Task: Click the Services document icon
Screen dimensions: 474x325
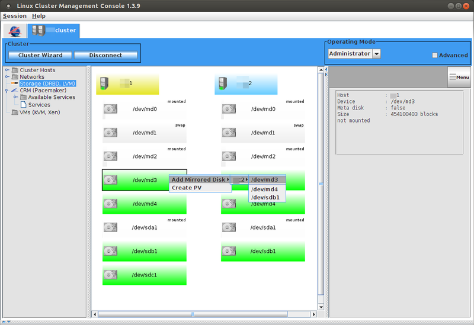Action: 23,105
